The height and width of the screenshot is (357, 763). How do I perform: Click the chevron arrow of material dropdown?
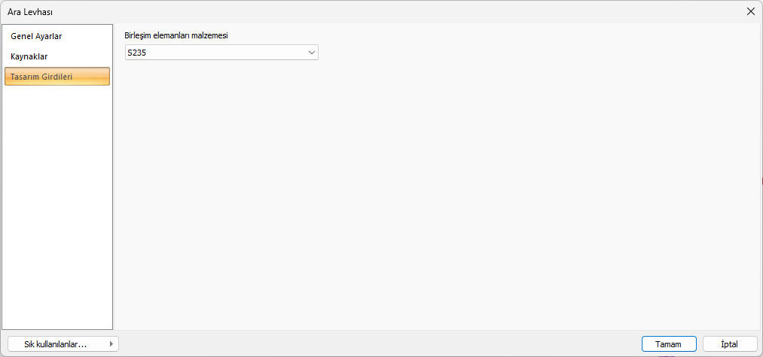coord(311,53)
